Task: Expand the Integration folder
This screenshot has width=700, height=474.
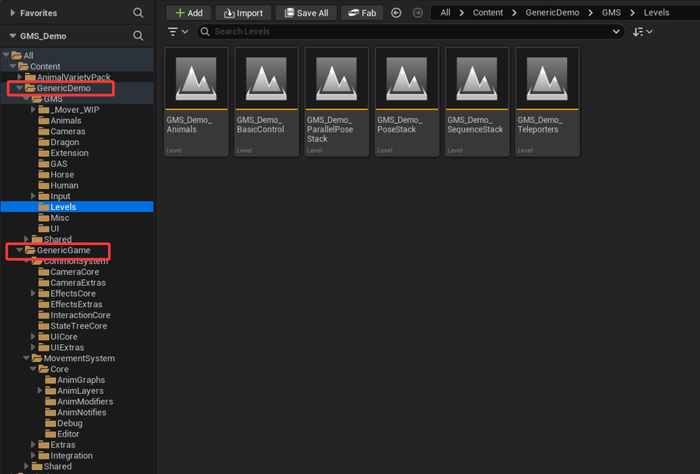Action: (33, 455)
